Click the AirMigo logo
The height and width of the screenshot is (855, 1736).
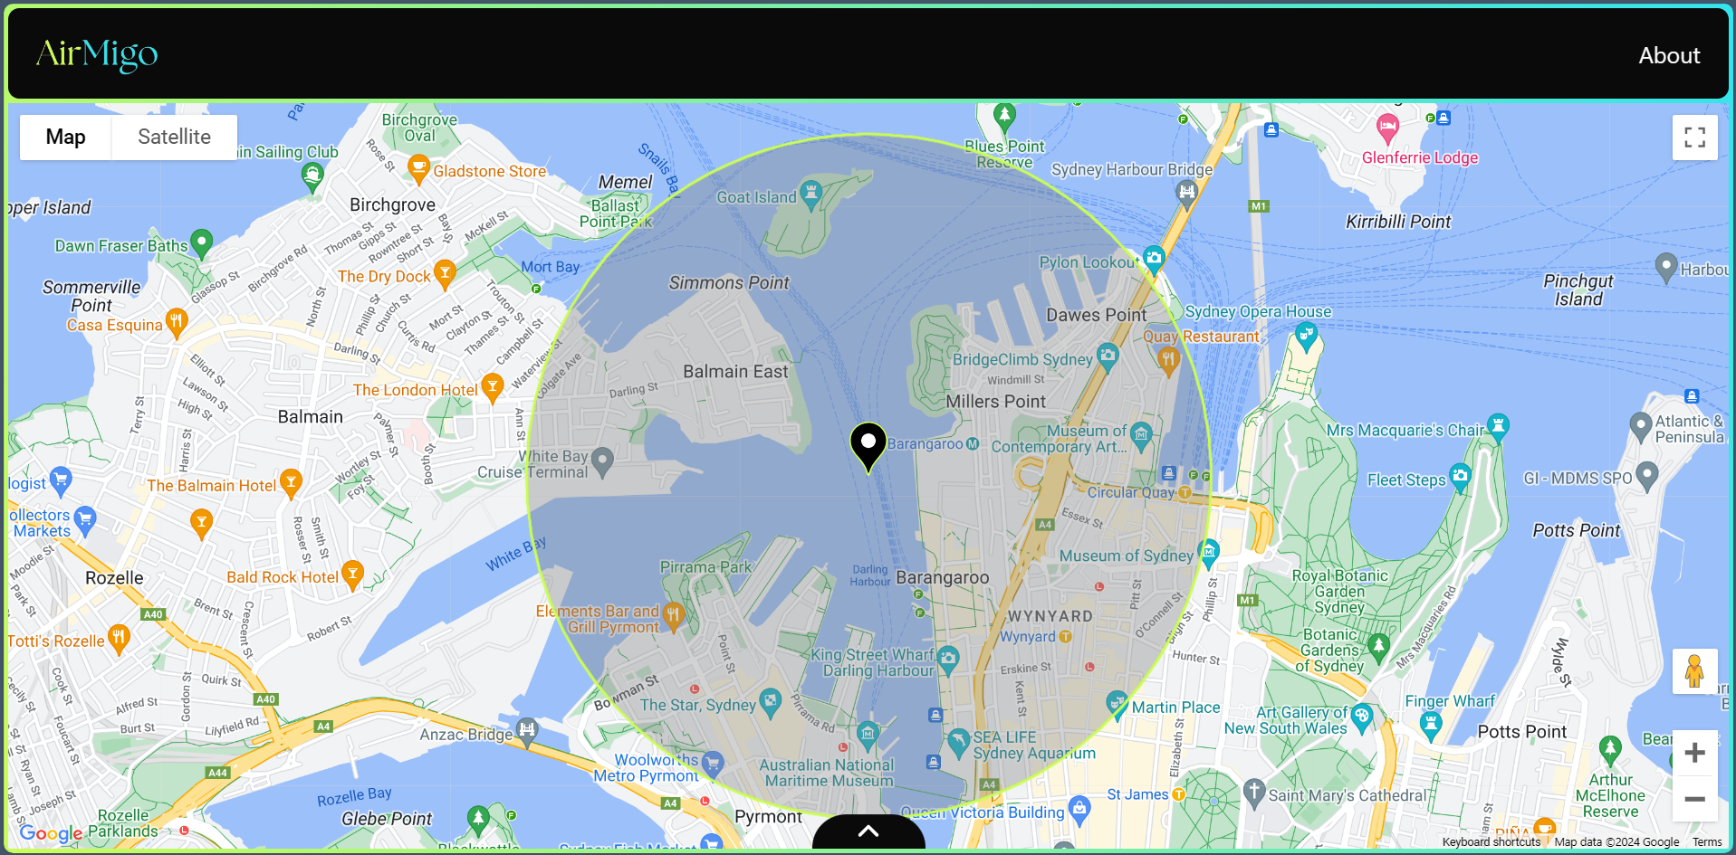(x=97, y=54)
